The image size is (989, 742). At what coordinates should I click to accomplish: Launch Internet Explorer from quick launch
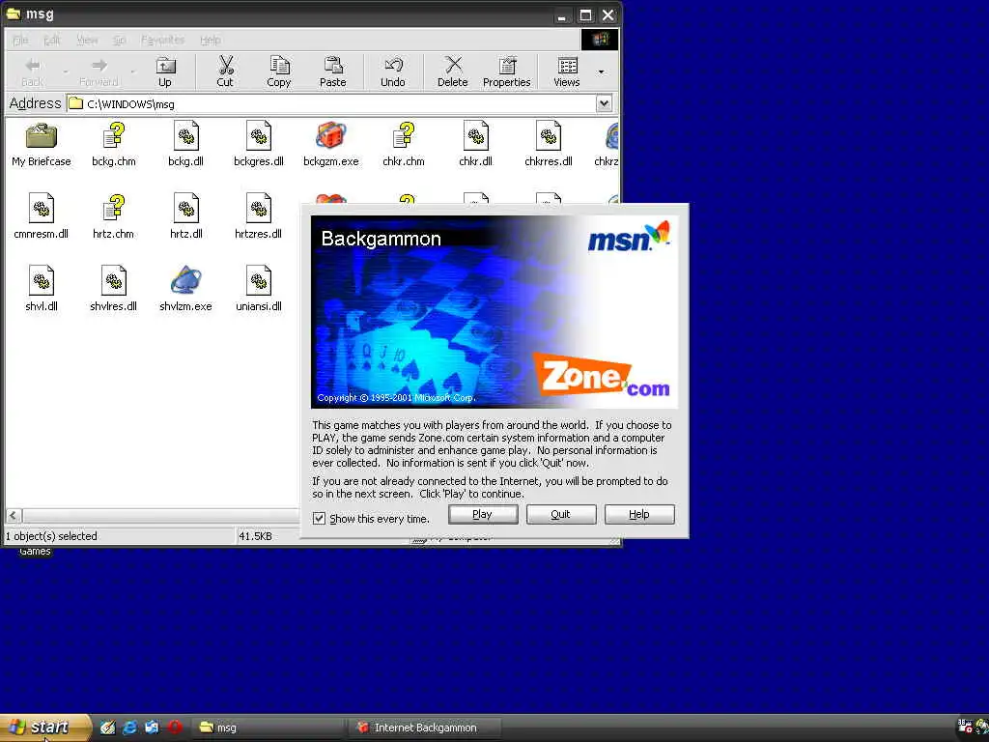coord(130,727)
